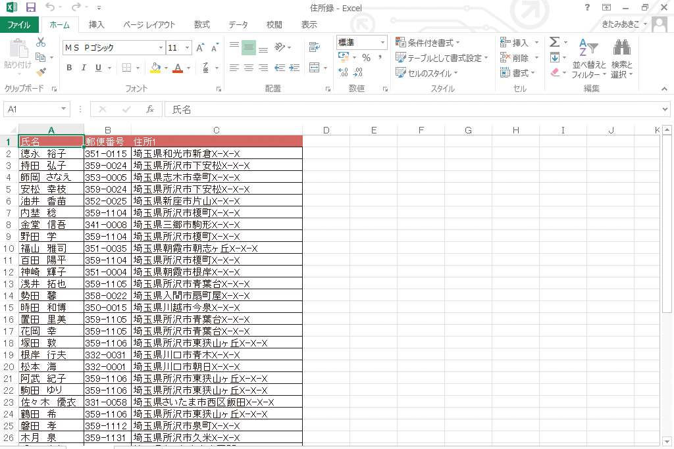This screenshot has width=674, height=449.
Task: Toggle wrap text in cell
Action: 315,47
